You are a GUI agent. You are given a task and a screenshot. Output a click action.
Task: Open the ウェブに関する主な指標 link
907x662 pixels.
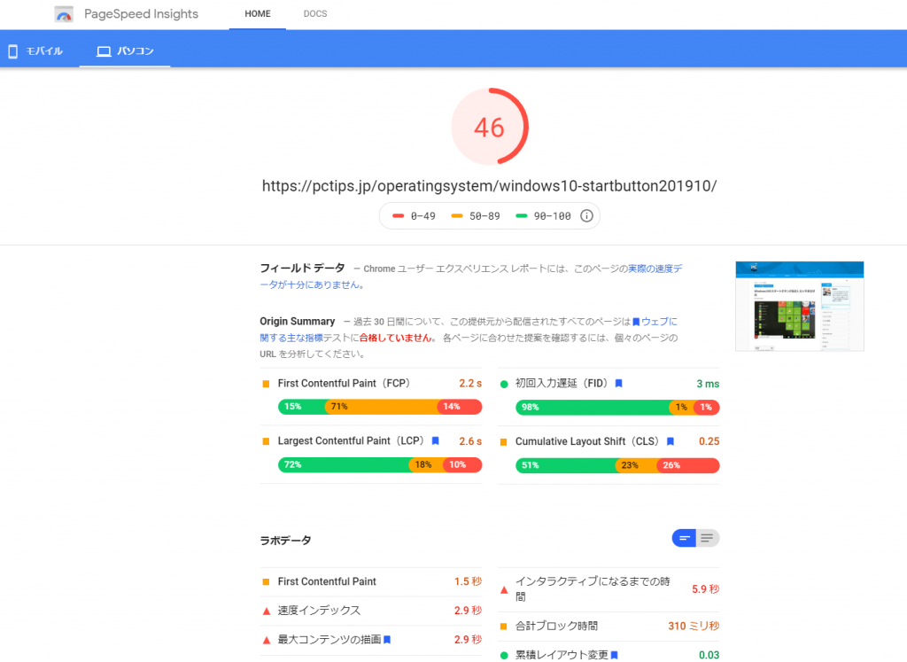pos(469,330)
